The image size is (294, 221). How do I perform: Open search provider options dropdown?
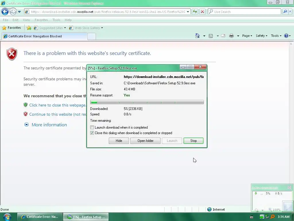click(x=290, y=12)
